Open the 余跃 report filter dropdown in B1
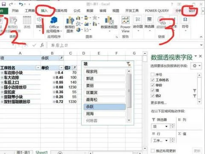Image resolution: width=205 pixels, height=154 pixels. [x=61, y=58]
